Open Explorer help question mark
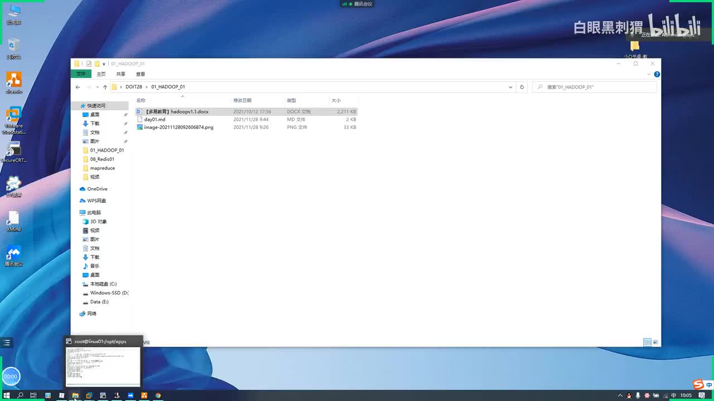 click(x=657, y=74)
